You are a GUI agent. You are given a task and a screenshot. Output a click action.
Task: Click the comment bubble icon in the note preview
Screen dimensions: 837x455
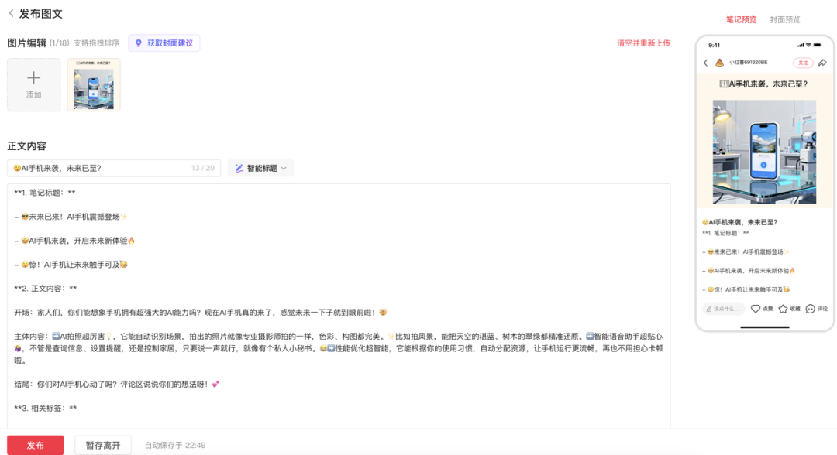coord(810,308)
